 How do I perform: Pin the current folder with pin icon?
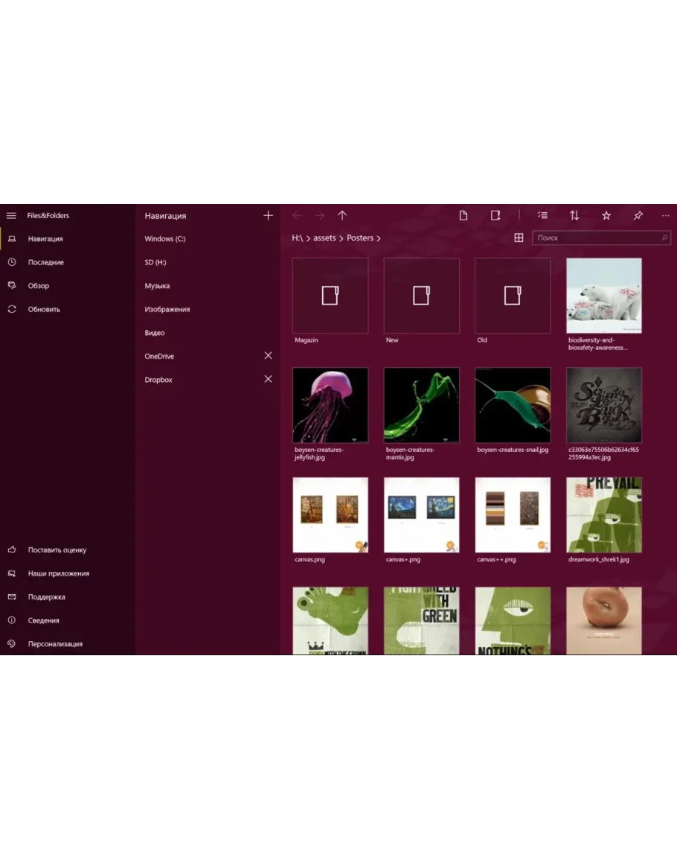pos(638,216)
